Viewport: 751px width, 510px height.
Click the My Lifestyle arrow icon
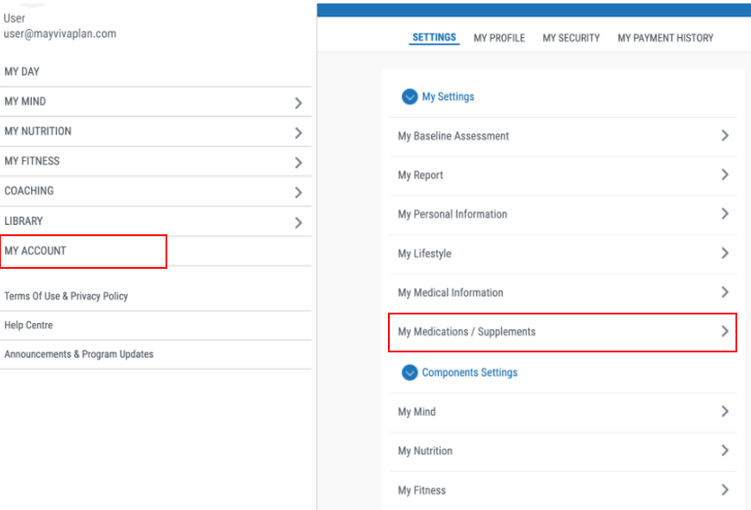724,253
